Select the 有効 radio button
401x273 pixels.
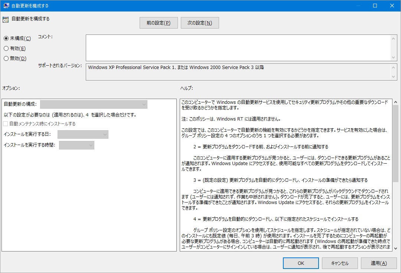pyautogui.click(x=6, y=49)
